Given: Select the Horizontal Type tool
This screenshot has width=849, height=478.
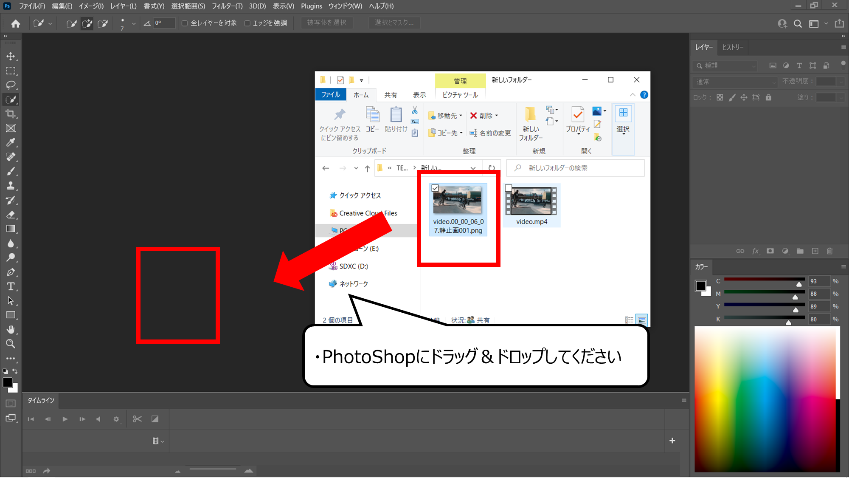Looking at the screenshot, I should pos(11,286).
